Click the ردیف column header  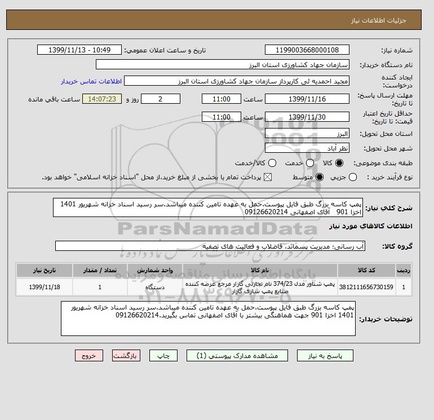click(404, 270)
